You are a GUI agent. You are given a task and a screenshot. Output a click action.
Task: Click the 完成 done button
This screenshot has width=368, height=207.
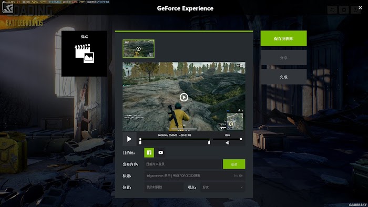(283, 77)
